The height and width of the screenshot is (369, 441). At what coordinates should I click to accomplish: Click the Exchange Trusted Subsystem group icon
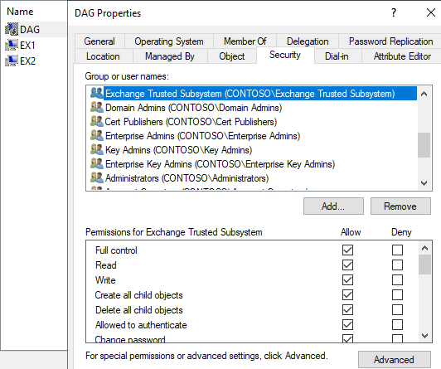click(x=97, y=93)
